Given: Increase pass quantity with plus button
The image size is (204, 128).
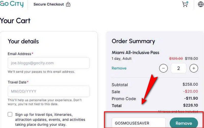Looking at the screenshot, I should point(194,68).
